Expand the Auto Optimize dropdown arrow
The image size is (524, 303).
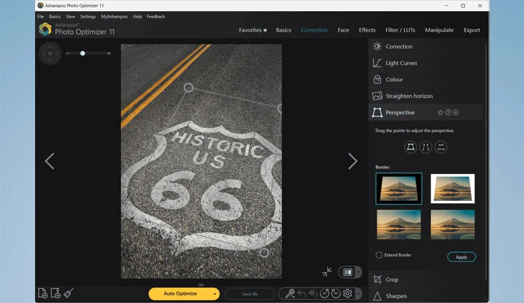[215, 294]
